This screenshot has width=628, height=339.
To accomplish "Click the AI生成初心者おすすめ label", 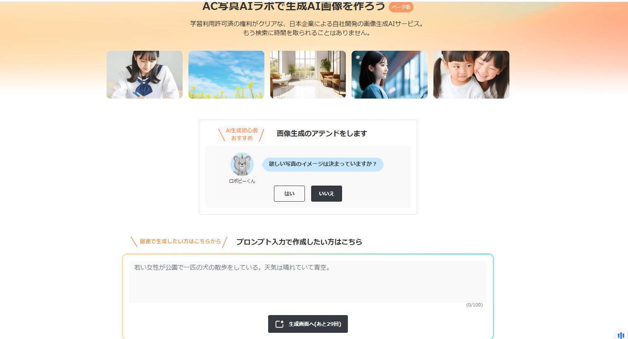I will point(242,134).
